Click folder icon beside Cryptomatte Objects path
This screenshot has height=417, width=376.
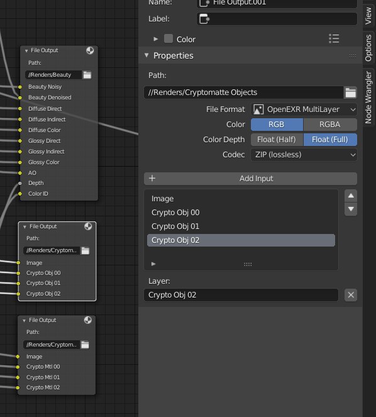pyautogui.click(x=350, y=92)
